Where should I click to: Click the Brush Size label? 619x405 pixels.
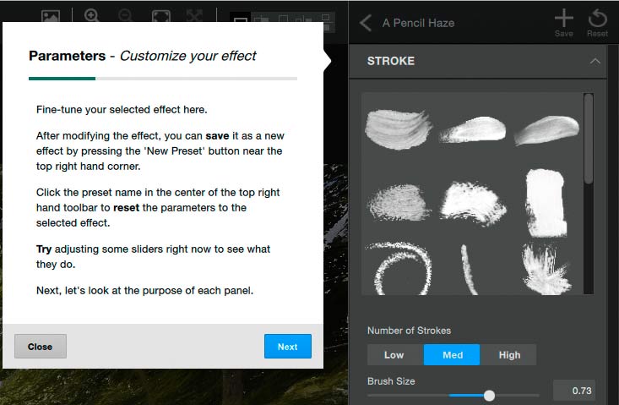[x=391, y=381]
